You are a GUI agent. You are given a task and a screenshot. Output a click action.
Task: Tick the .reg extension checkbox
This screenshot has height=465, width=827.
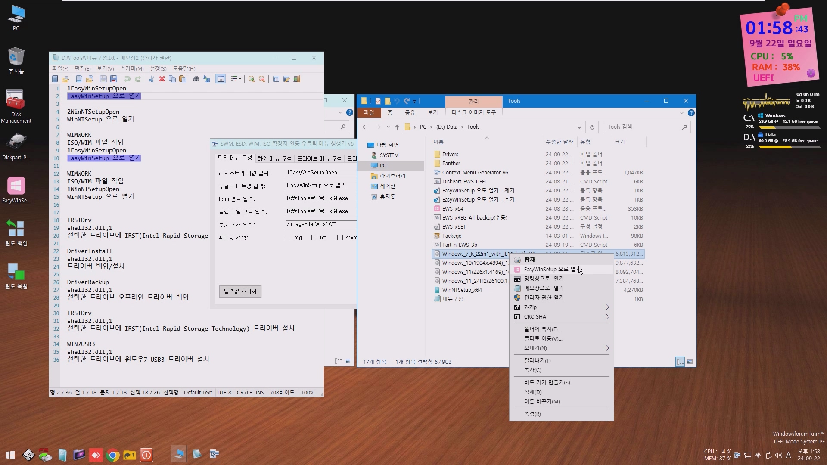(289, 238)
